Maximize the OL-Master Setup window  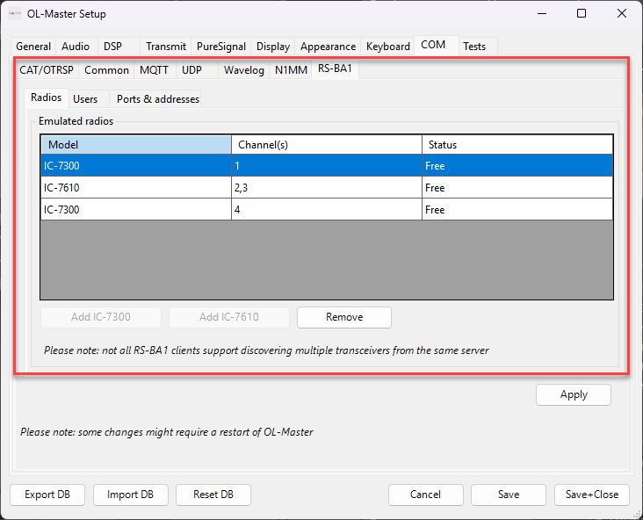[x=582, y=13]
